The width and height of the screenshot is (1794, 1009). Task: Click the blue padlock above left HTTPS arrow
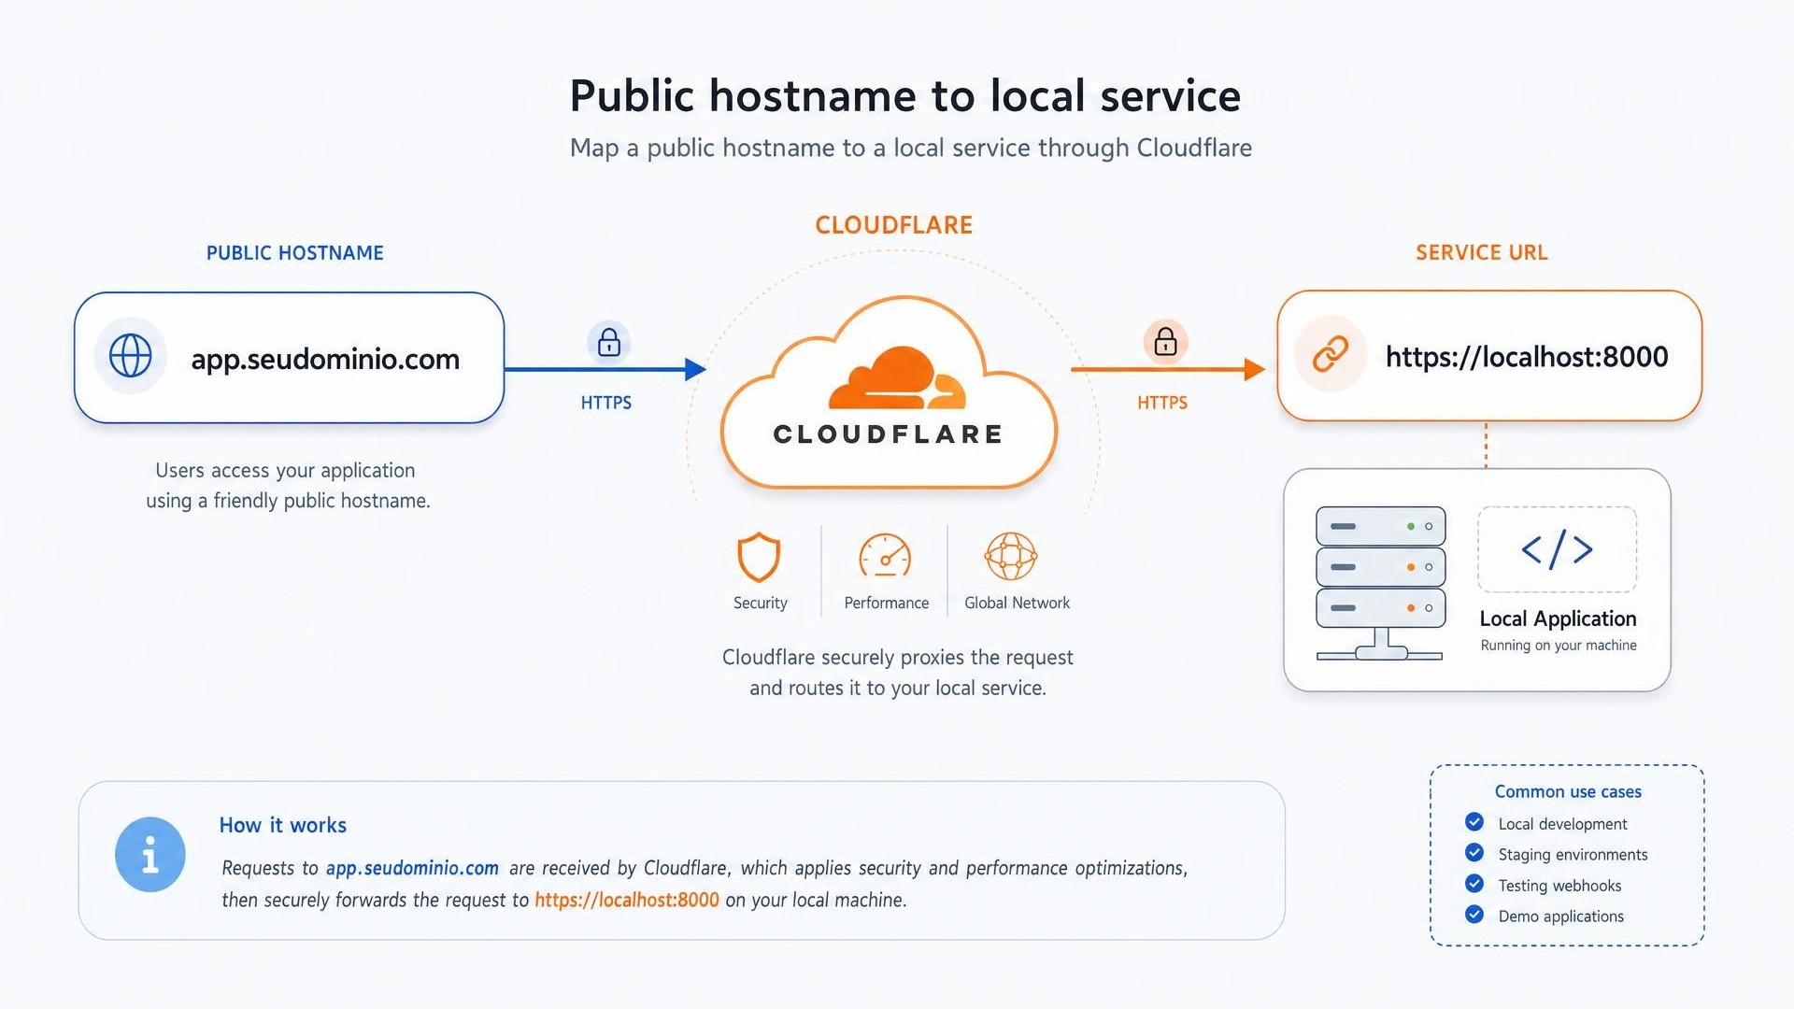point(609,342)
